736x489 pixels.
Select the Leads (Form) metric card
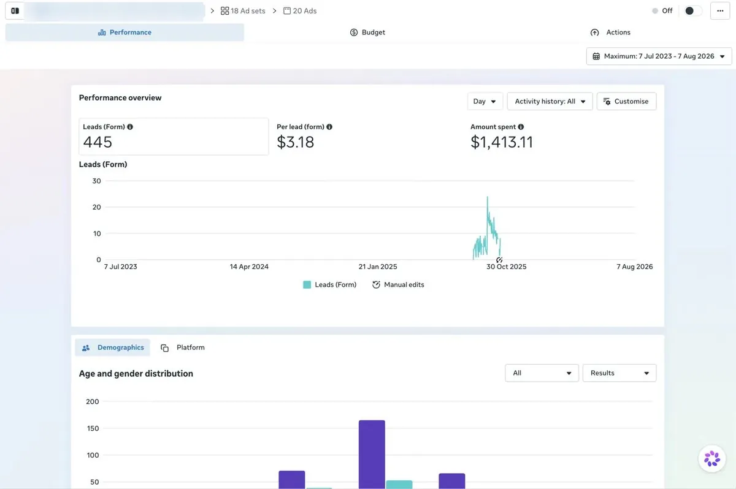[174, 137]
